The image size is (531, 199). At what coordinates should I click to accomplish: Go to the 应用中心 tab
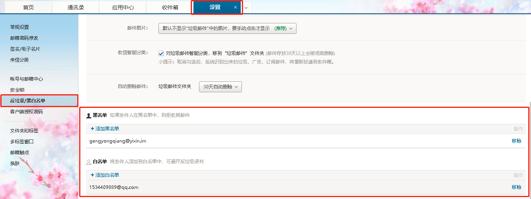click(x=123, y=7)
